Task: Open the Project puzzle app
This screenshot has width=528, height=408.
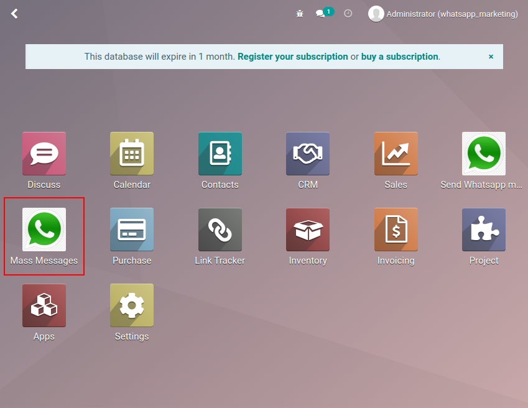Action: pos(484,229)
